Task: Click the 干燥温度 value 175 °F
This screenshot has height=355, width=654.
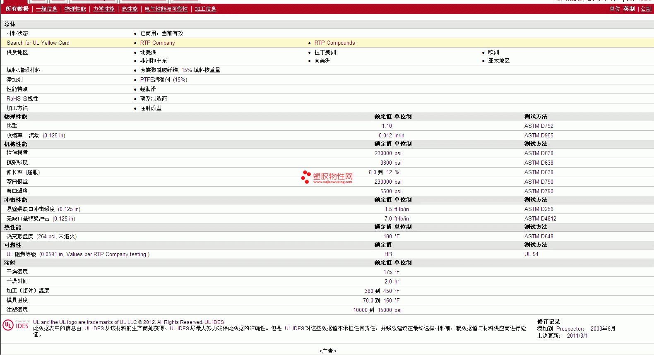Action: pyautogui.click(x=391, y=272)
